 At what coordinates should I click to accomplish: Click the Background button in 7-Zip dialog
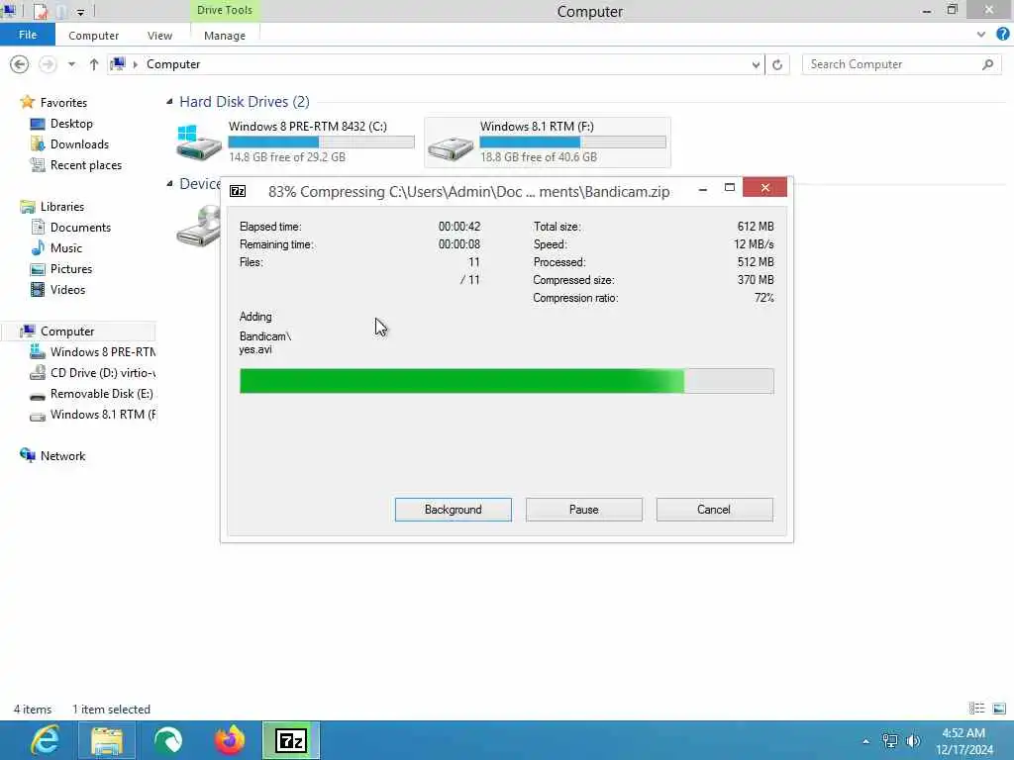[x=453, y=510]
